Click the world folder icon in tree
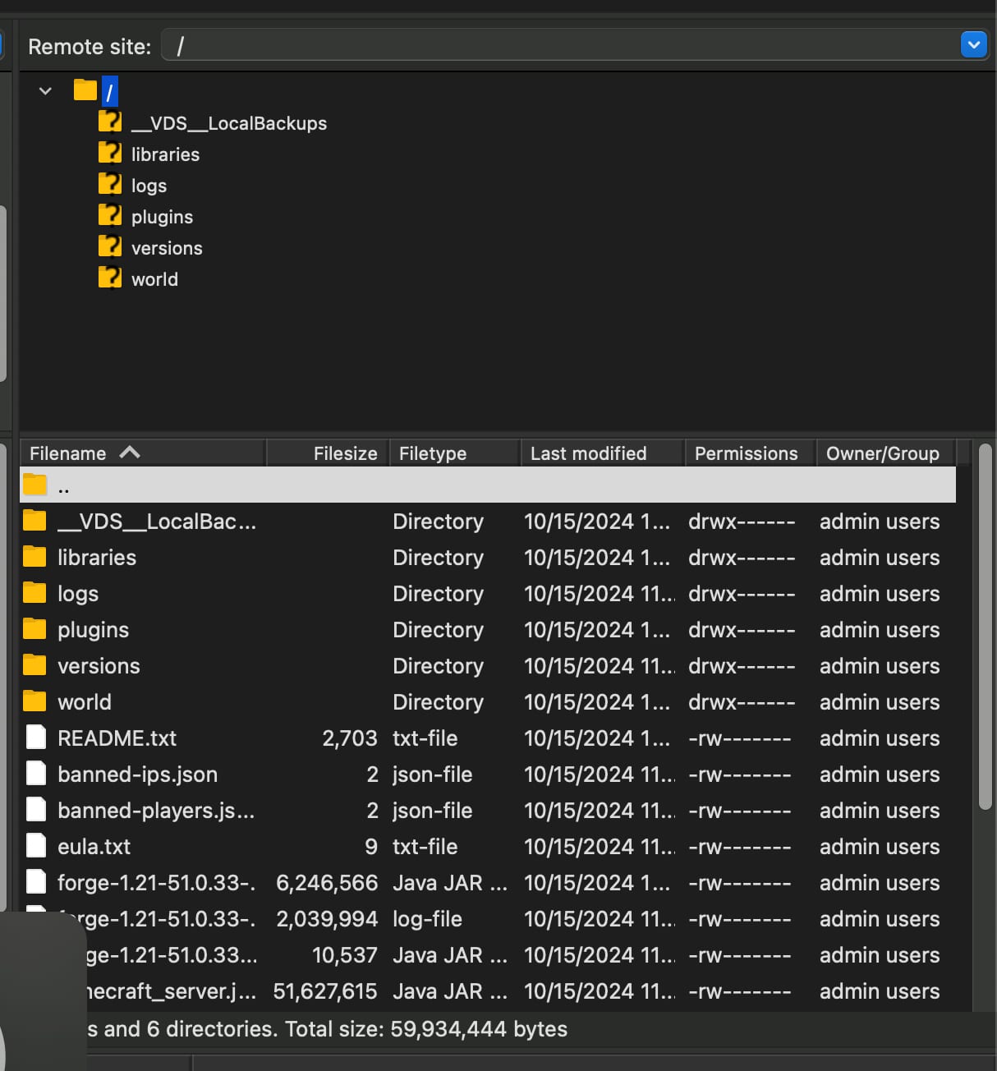 coord(110,278)
